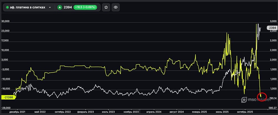
Task: Click the instrument name аф. платина в слитках
Action: 27,7
